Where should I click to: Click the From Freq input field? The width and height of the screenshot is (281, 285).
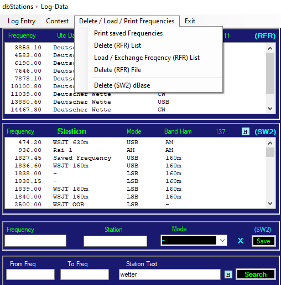click(30, 274)
